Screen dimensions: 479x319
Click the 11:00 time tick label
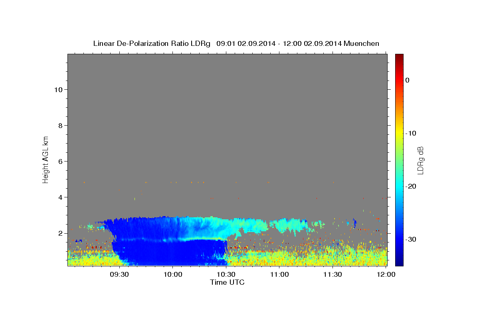coord(279,274)
